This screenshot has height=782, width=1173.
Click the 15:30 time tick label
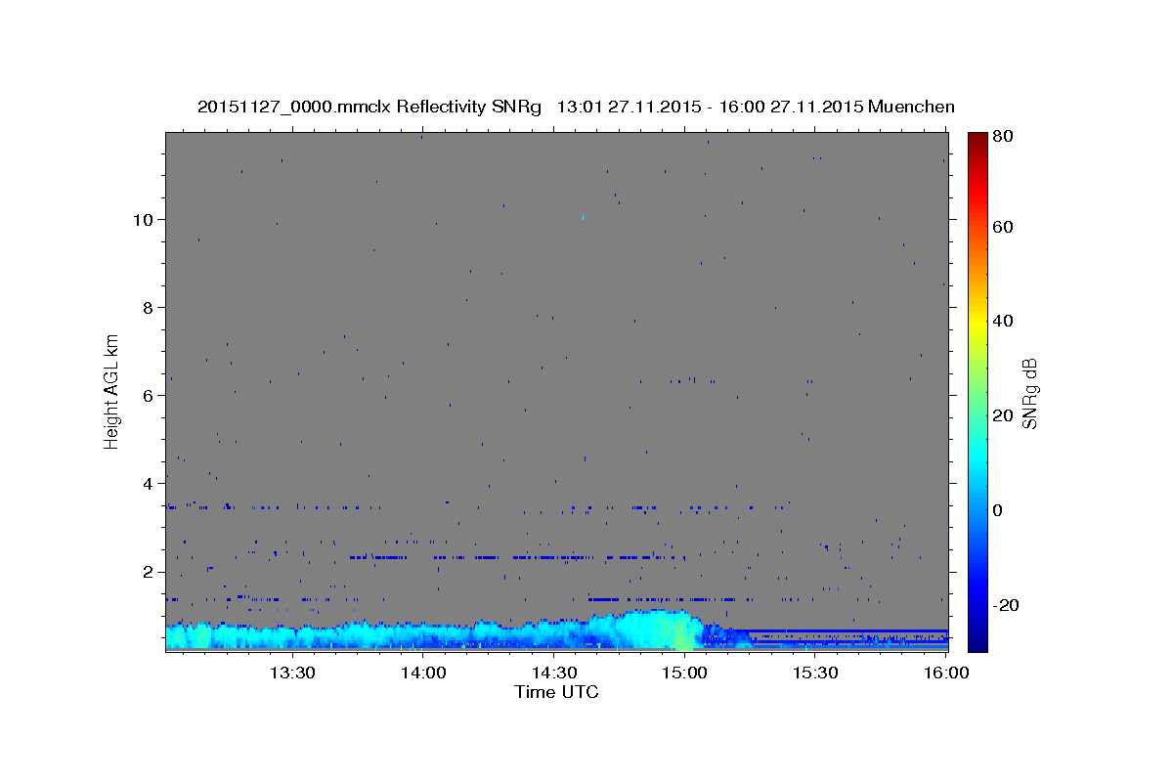[815, 673]
